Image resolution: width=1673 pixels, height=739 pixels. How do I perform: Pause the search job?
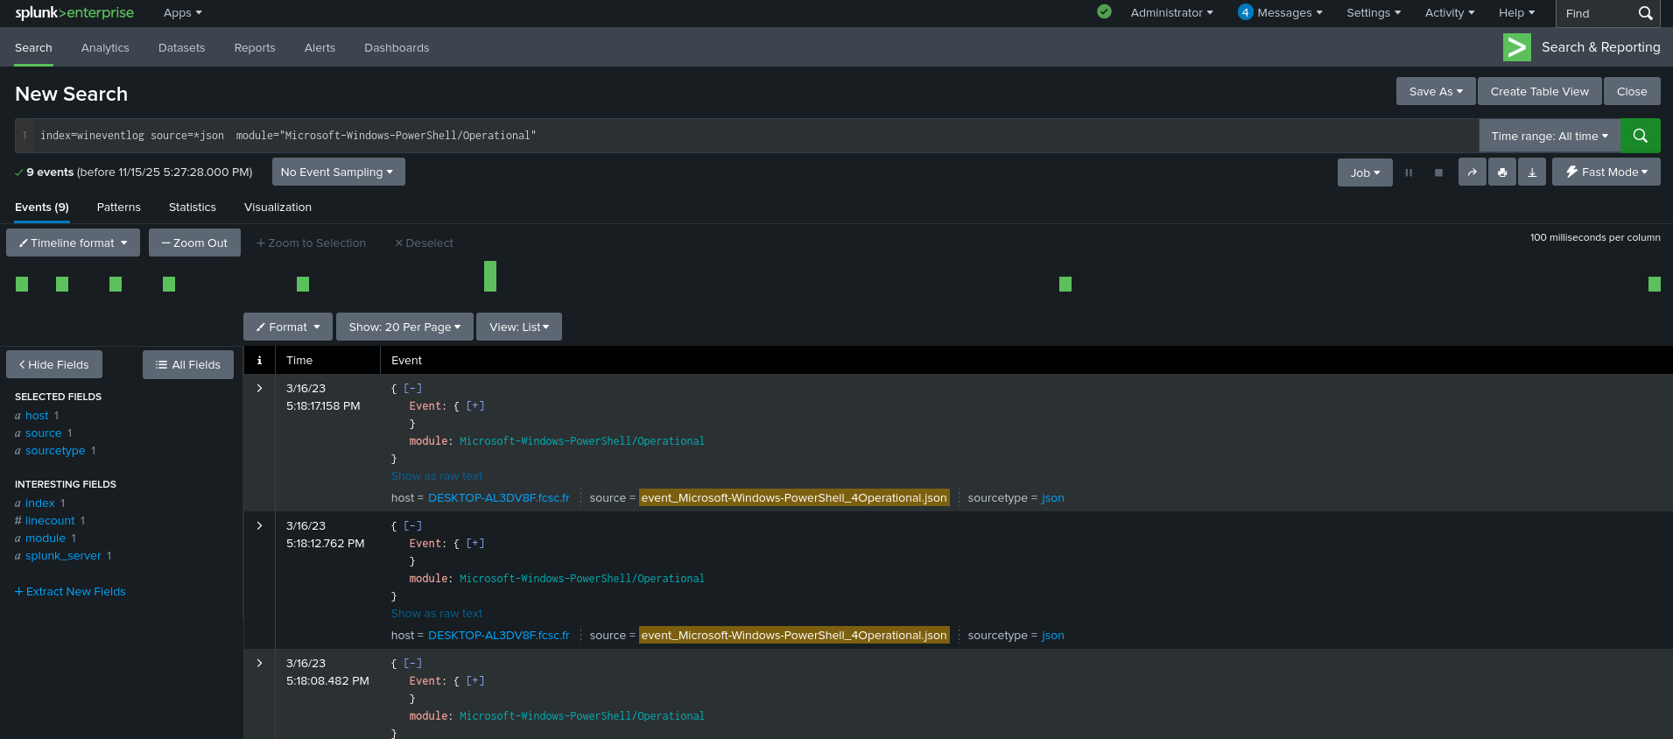(1409, 172)
